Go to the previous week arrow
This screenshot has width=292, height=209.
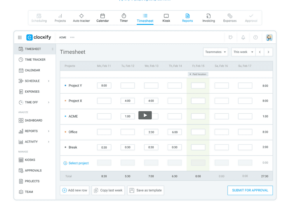(260, 52)
